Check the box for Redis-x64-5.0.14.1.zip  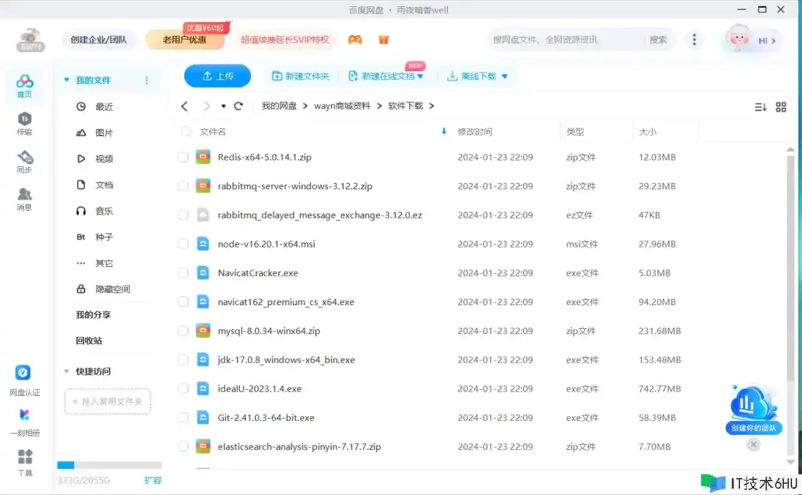[183, 157]
